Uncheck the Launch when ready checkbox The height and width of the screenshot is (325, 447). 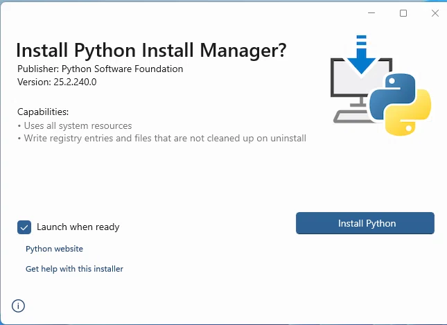click(24, 227)
